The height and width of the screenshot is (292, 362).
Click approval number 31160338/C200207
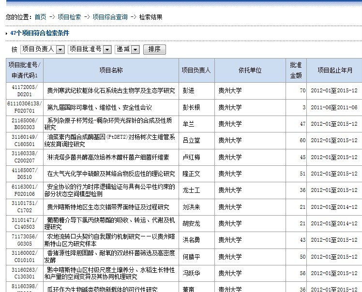click(25, 157)
